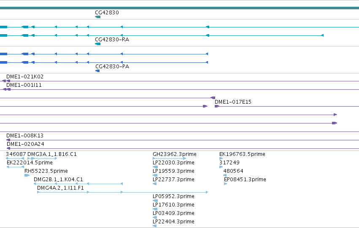Select the LP22404.3prime label
Image resolution: width=359 pixels, height=228 pixels.
point(173,222)
